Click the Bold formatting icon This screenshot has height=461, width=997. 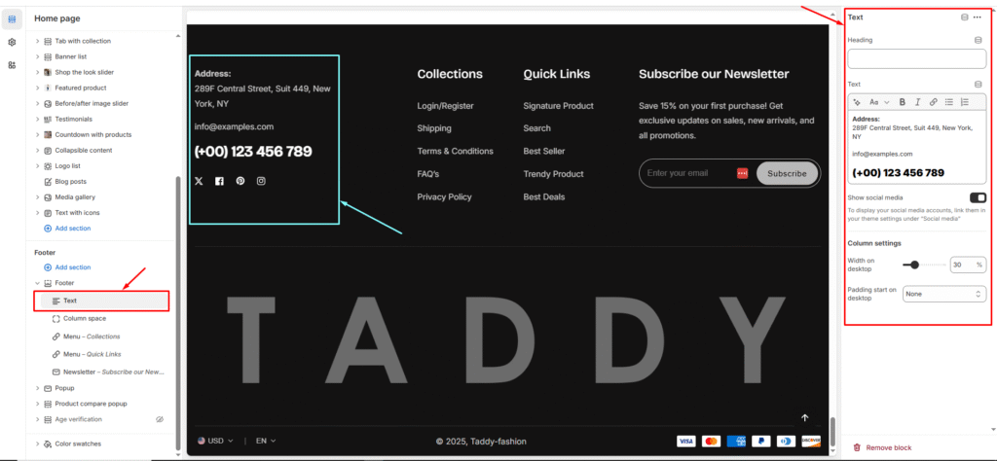click(902, 101)
